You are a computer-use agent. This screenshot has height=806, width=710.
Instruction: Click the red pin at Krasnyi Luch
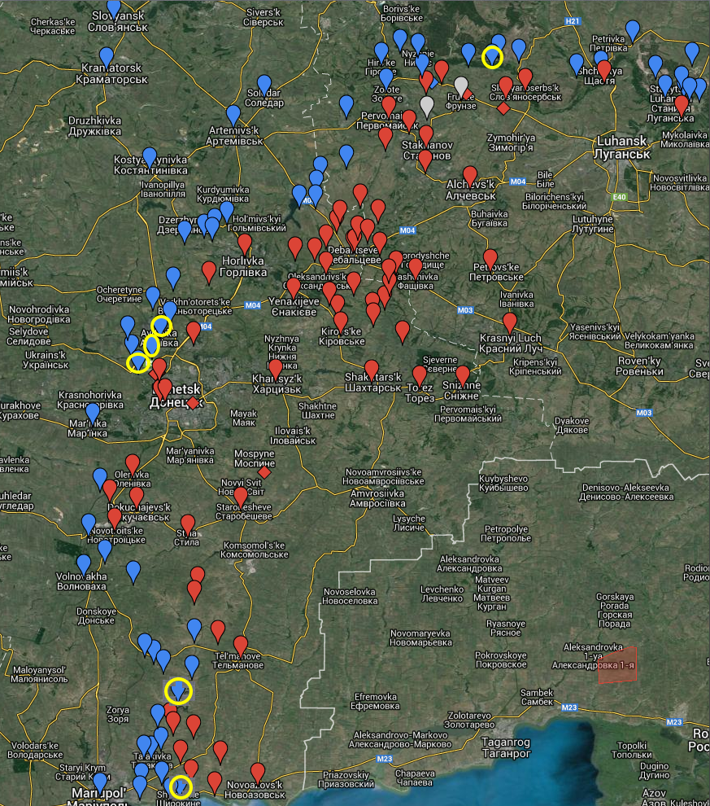510,322
